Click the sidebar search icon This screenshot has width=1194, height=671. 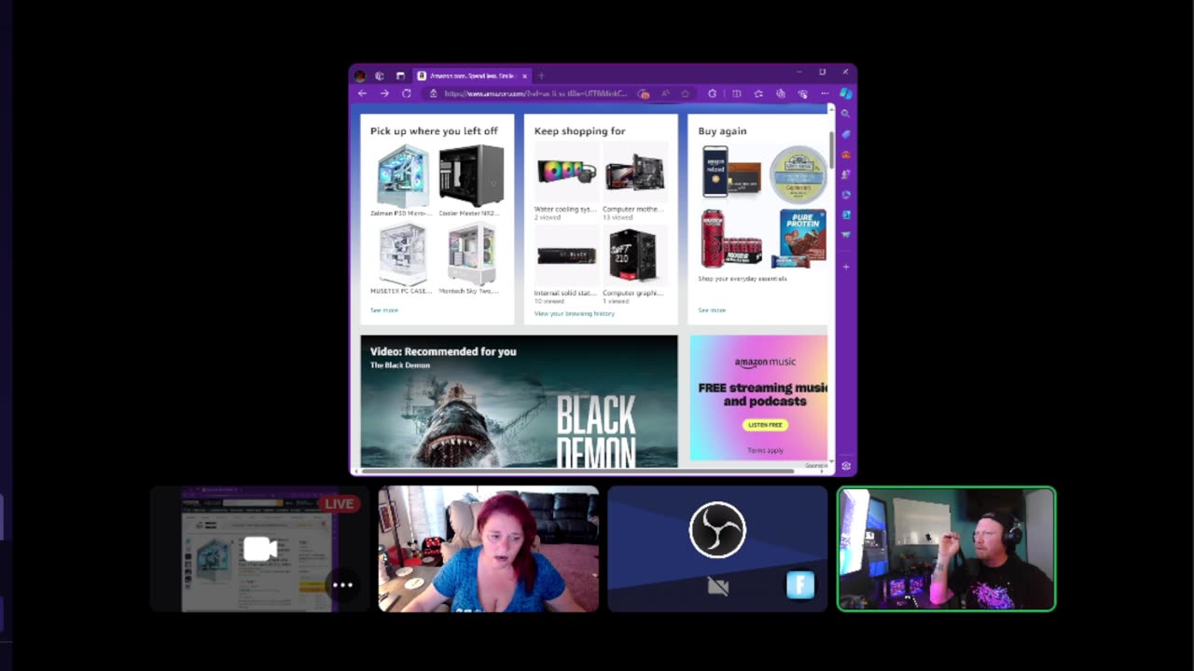pos(846,114)
